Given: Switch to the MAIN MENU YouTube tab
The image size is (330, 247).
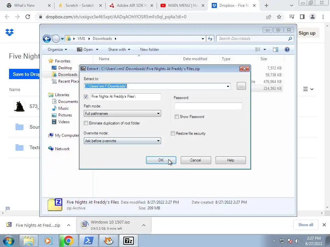Looking at the screenshot, I should click(x=182, y=5).
